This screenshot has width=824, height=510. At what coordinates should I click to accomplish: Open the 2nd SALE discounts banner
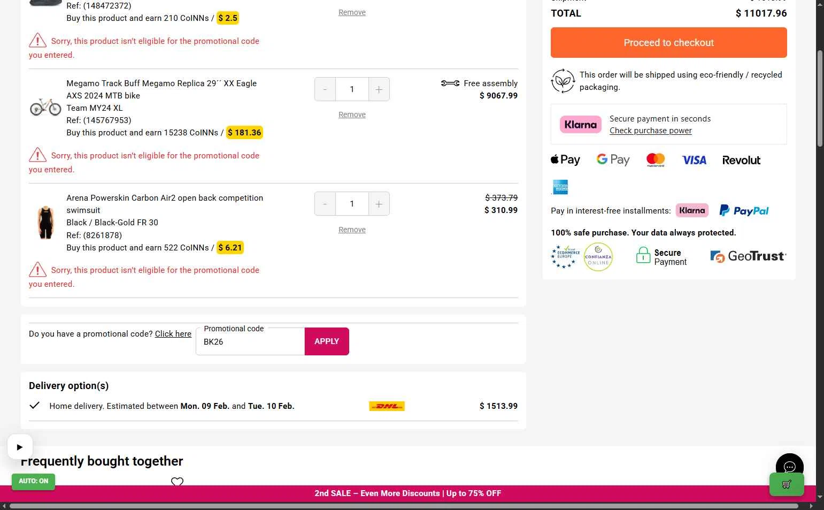coord(407,493)
